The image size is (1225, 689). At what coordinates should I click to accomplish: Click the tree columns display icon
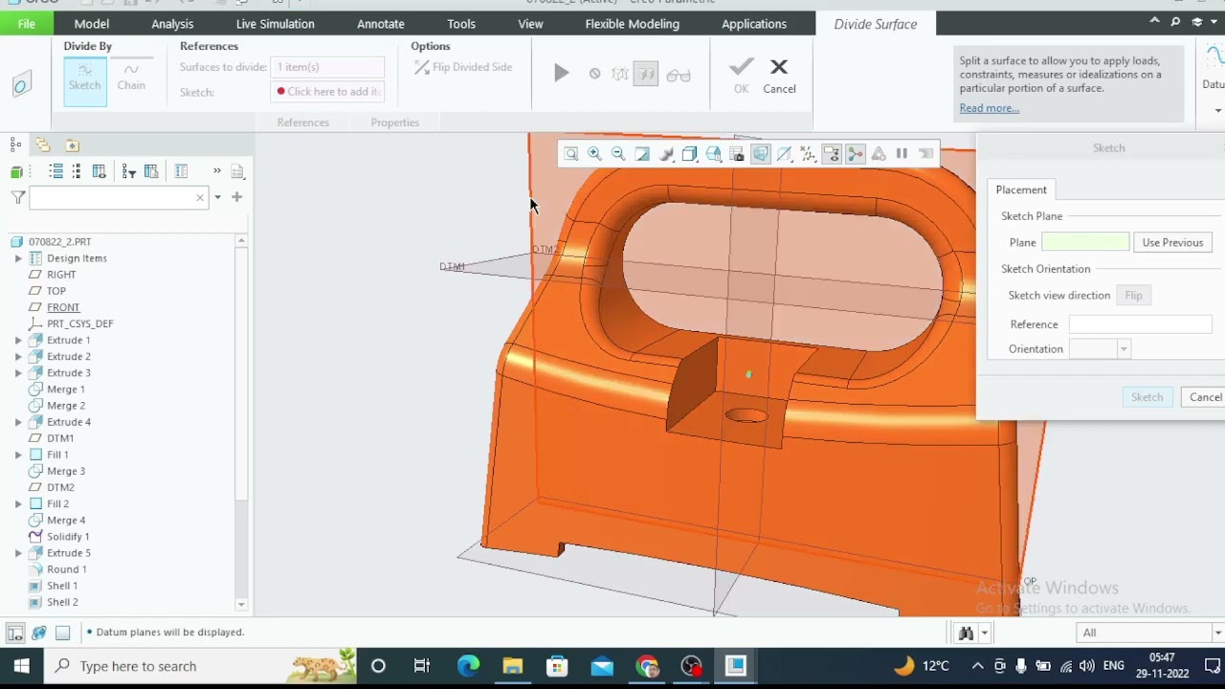pos(99,171)
